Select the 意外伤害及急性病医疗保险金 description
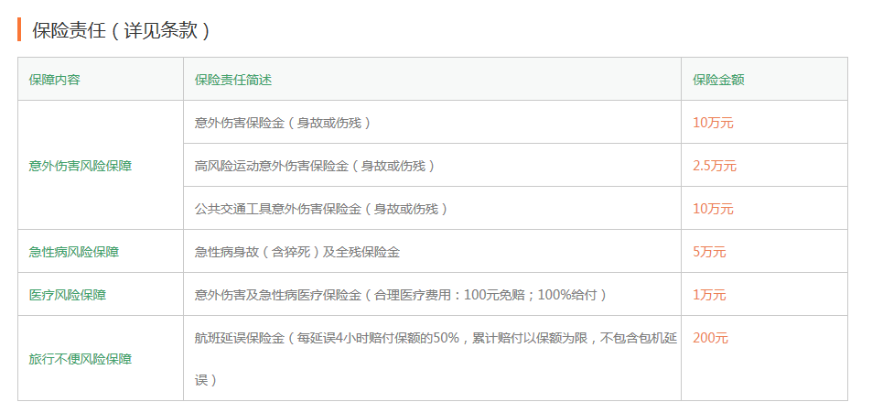Viewport: 883px width, 413px height. pos(401,295)
